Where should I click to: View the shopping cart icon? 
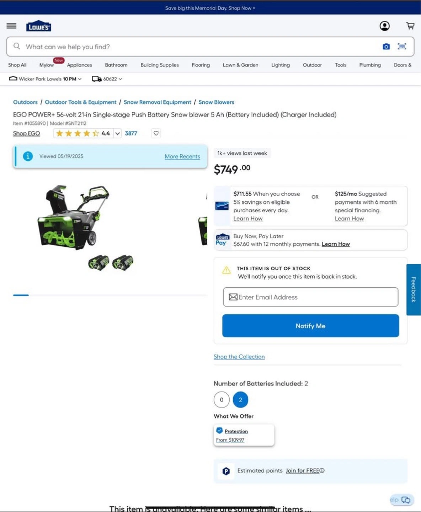(410, 26)
